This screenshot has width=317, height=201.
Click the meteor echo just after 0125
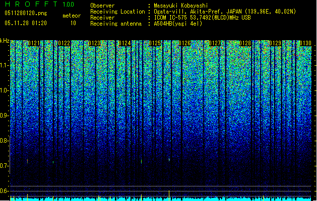click(169, 159)
